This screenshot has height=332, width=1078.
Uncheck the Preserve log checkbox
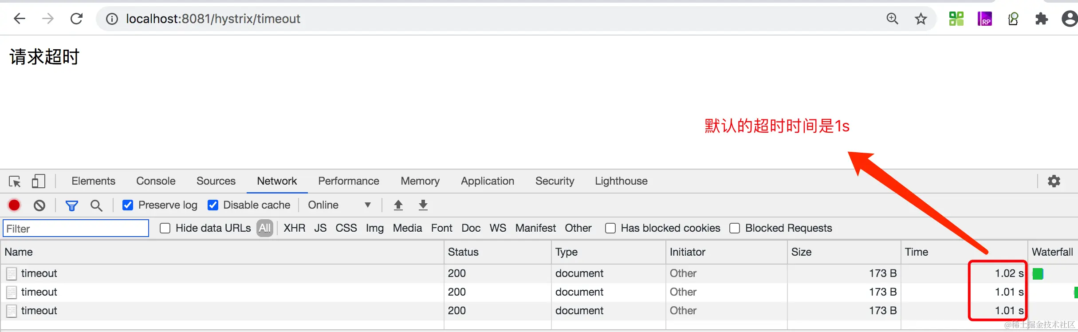[x=128, y=205]
